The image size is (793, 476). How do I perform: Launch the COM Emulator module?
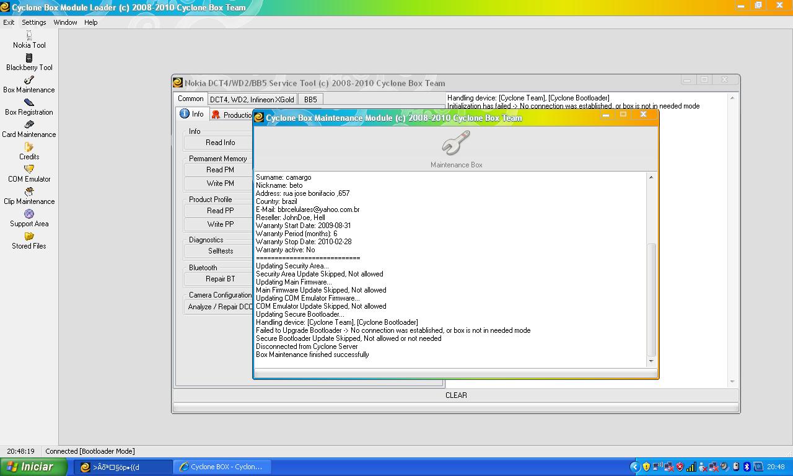pos(29,174)
